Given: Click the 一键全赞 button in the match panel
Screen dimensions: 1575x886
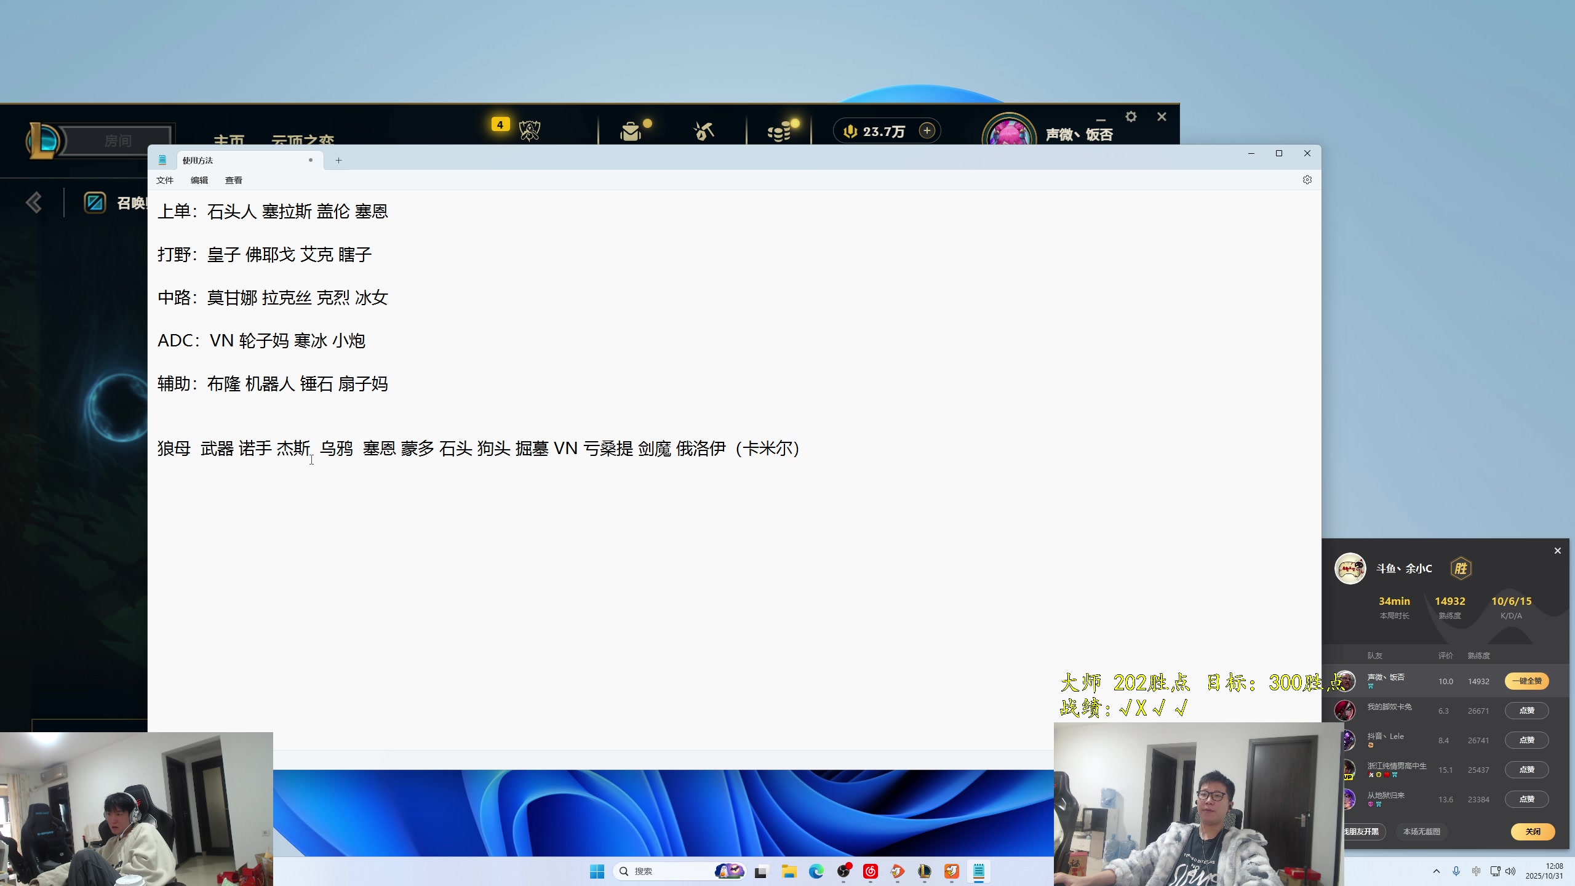Looking at the screenshot, I should [1526, 681].
